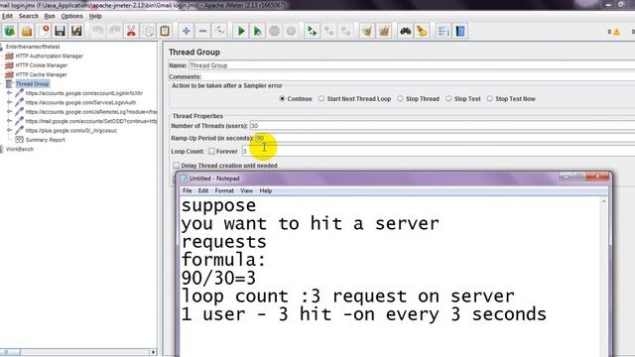Start the test with the green play icon
Image resolution: width=635 pixels, height=357 pixels.
click(x=241, y=31)
